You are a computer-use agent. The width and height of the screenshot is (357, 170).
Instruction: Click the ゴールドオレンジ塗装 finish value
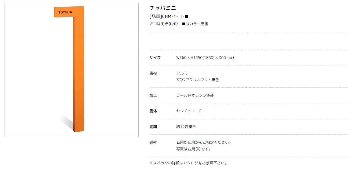tap(195, 95)
